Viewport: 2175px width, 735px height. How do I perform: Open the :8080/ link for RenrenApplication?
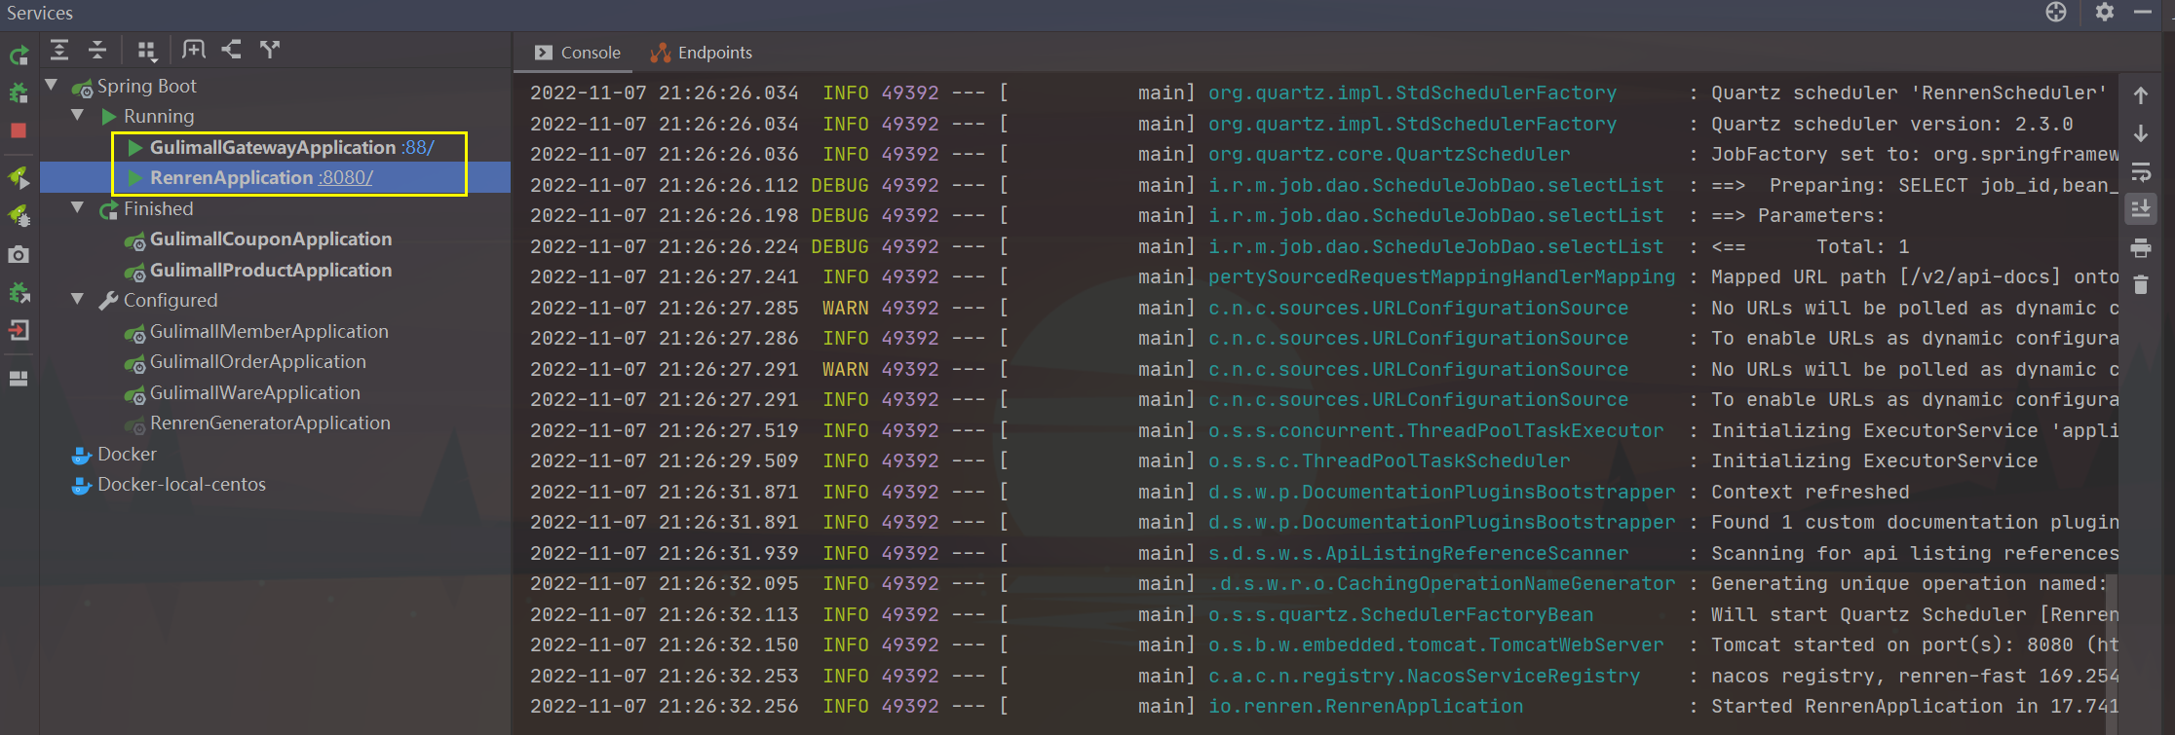345,177
